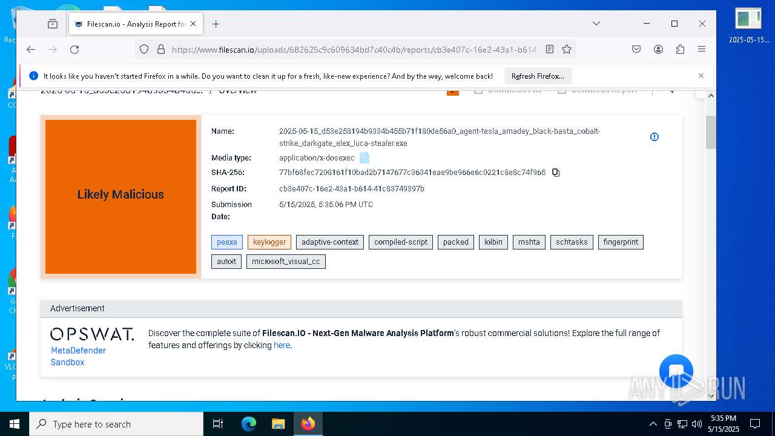Click the compiled-script tag
775x436 pixels.
click(x=401, y=242)
